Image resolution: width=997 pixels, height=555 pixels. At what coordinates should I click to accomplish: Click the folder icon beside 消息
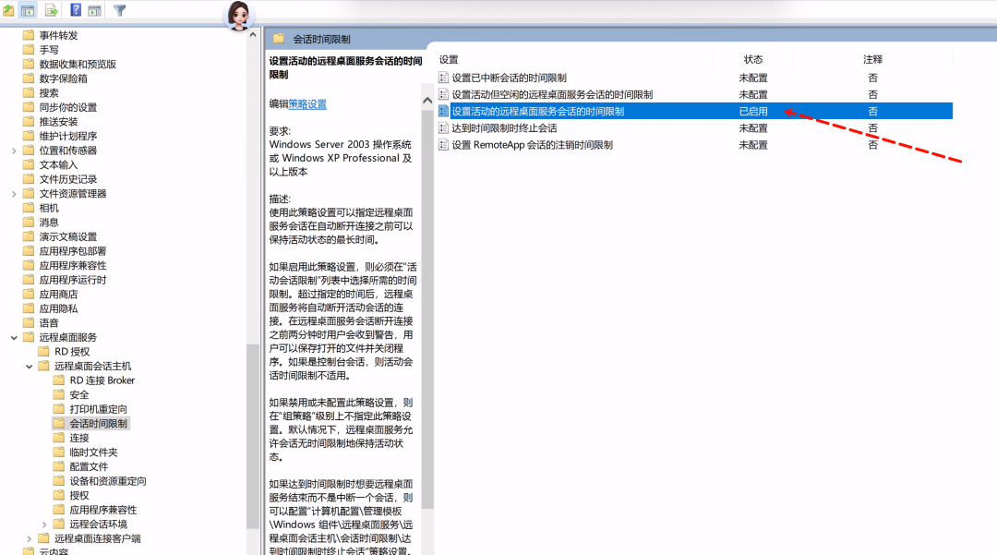tap(28, 222)
